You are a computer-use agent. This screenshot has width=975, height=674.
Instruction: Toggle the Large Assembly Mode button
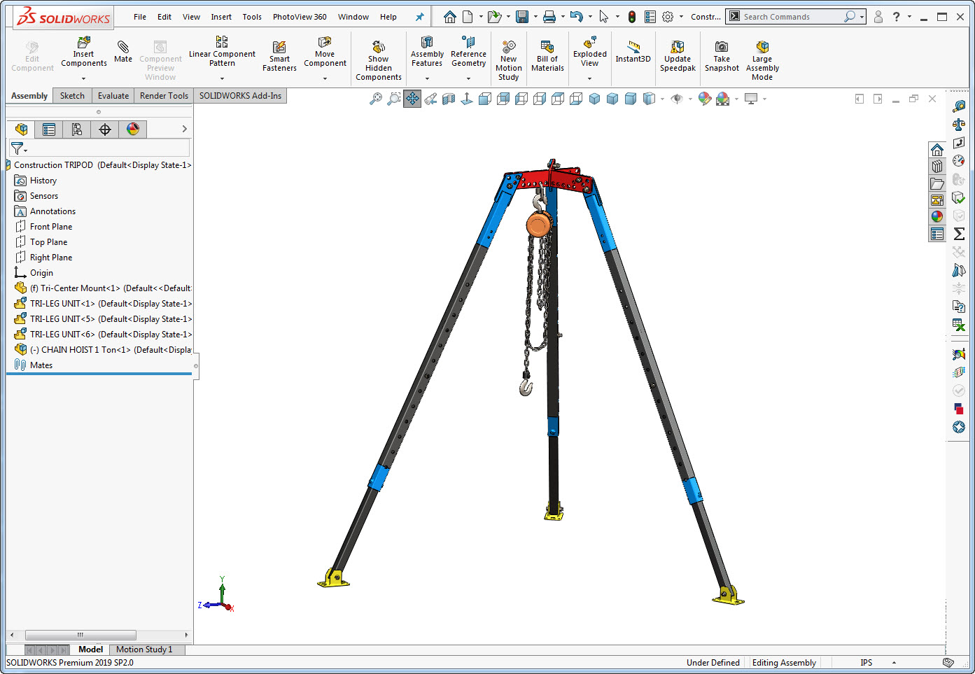tap(762, 59)
